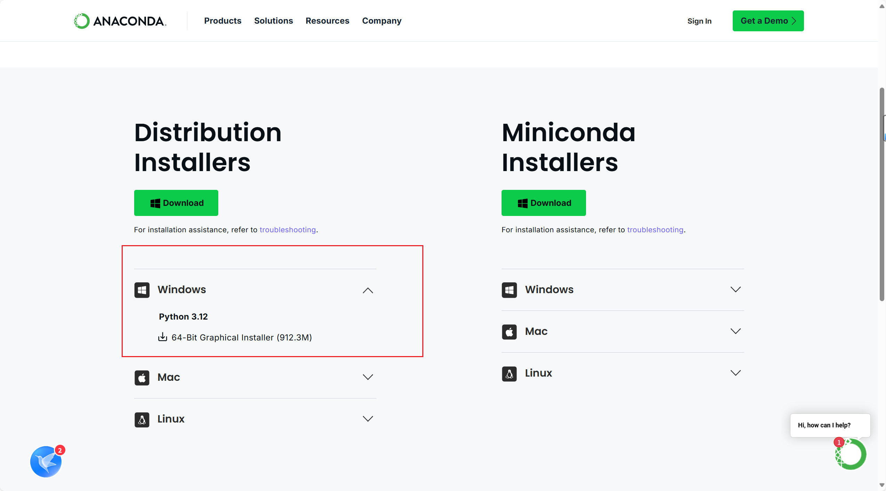This screenshot has height=491, width=886.
Task: Open the blue bird assistant icon
Action: click(x=46, y=461)
